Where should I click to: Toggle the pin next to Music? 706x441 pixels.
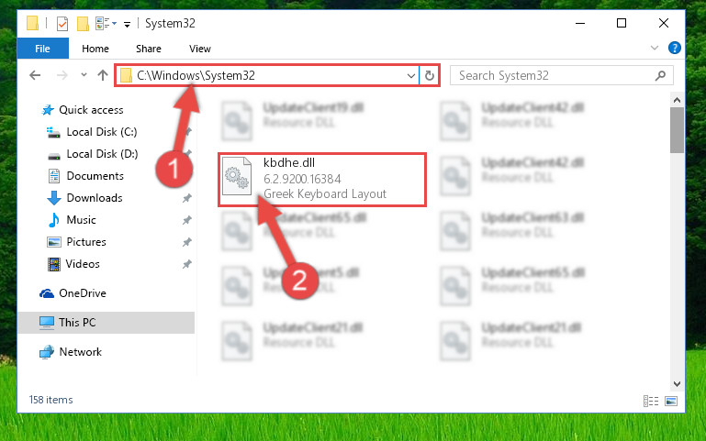coord(187,220)
